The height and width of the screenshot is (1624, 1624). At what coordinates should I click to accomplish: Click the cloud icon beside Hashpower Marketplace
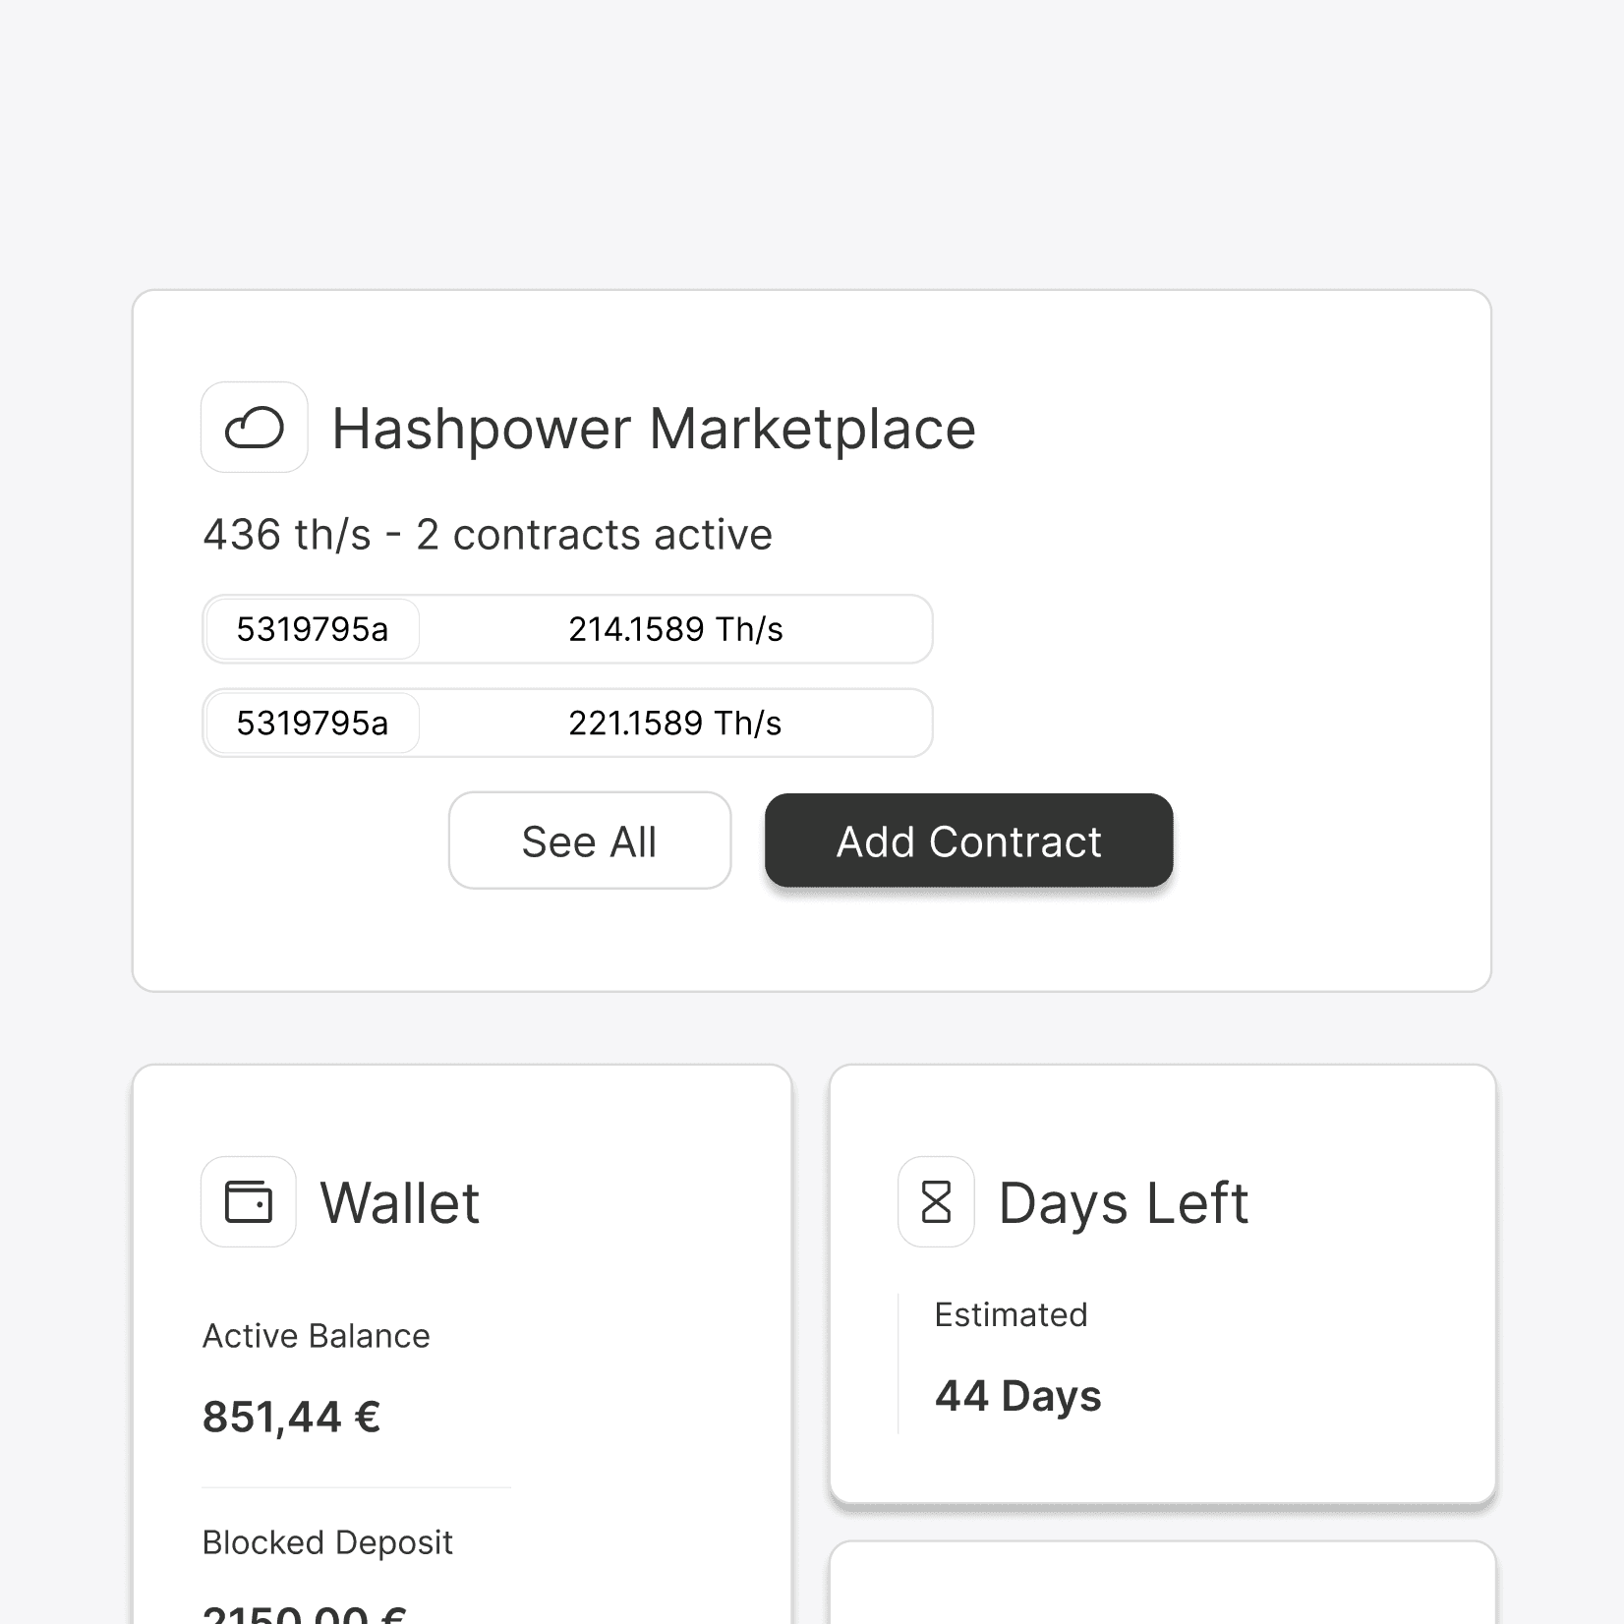pyautogui.click(x=255, y=428)
